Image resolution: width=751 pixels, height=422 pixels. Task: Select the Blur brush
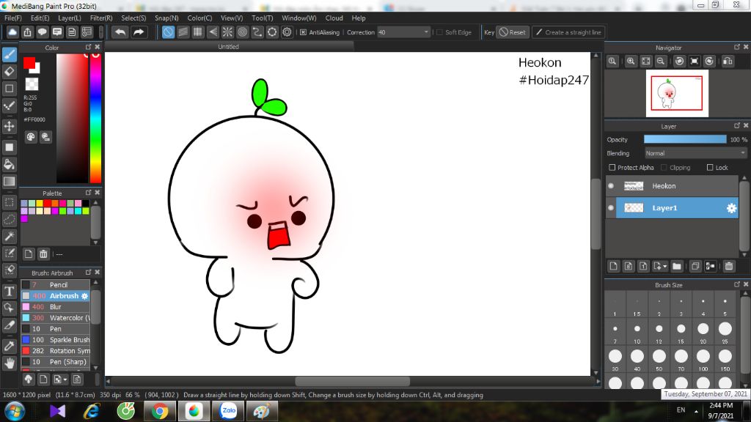56,307
